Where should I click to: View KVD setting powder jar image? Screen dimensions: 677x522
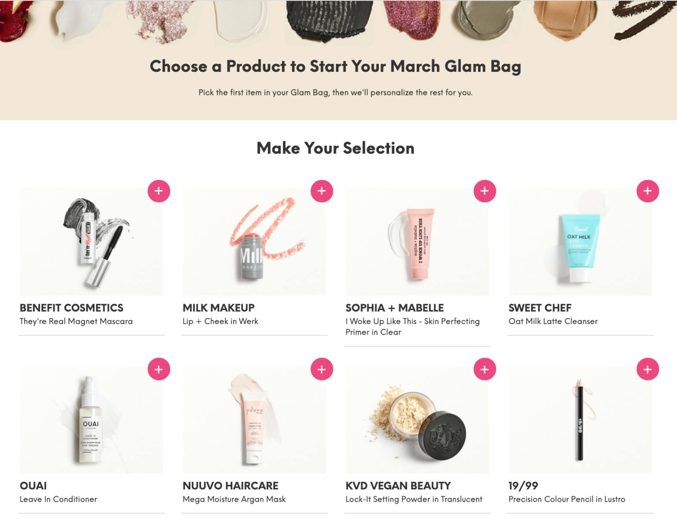[417, 420]
